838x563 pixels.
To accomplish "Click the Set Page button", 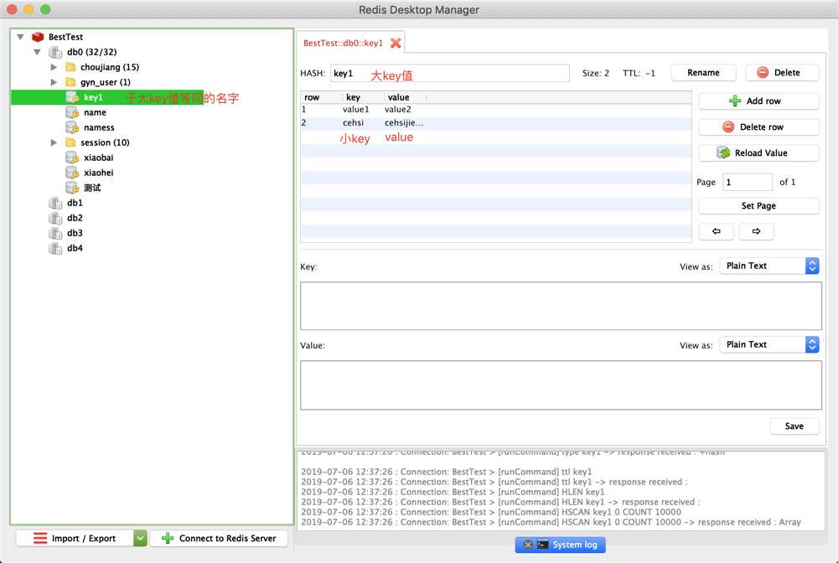I will pos(758,205).
